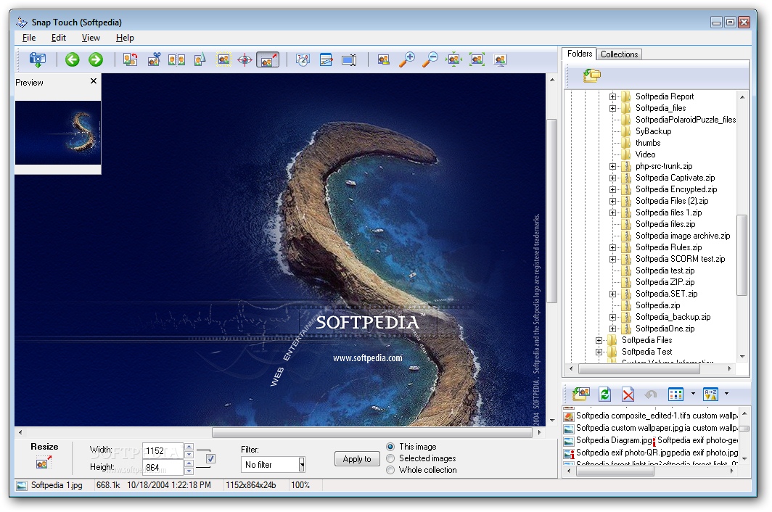This screenshot has width=772, height=512.
Task: Click the sharpen image tool icon
Action: pos(200,60)
